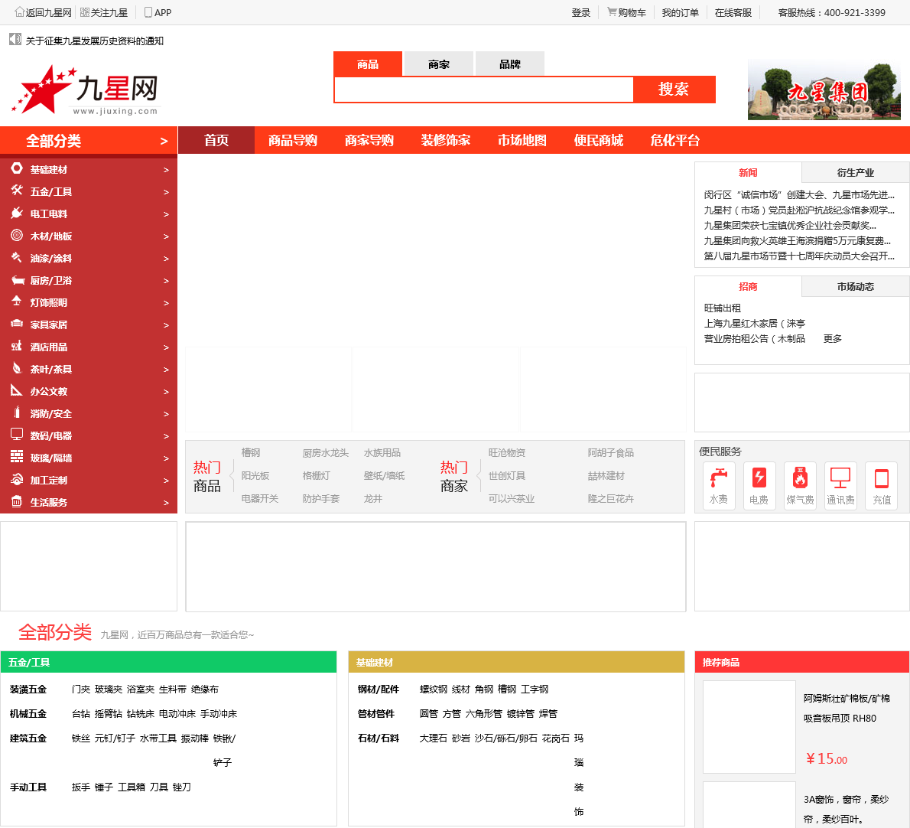
Task: Click the 木材/地板 wood ring icon
Action: coord(17,235)
